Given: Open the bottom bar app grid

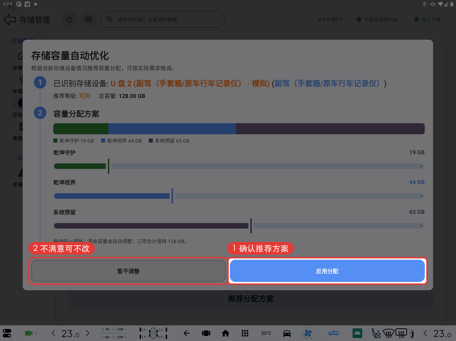Looking at the screenshot, I should 245,333.
